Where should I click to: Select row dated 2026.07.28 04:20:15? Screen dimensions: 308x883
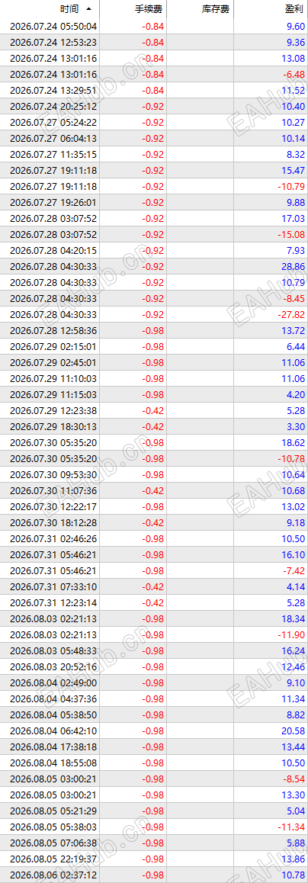tap(154, 250)
